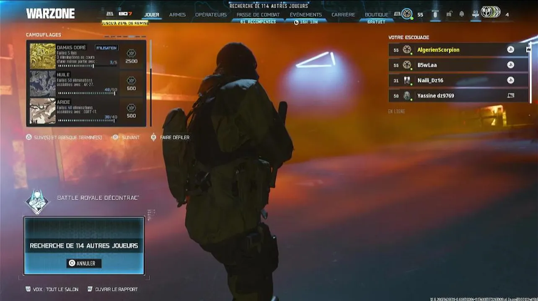
Task: Click the mouse settings icon in top bar
Action: click(x=435, y=14)
